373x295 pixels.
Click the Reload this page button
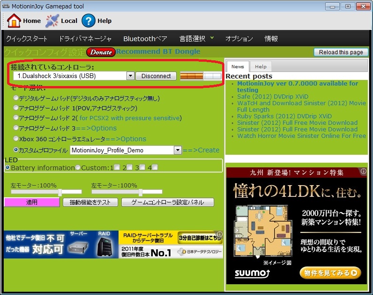click(341, 52)
